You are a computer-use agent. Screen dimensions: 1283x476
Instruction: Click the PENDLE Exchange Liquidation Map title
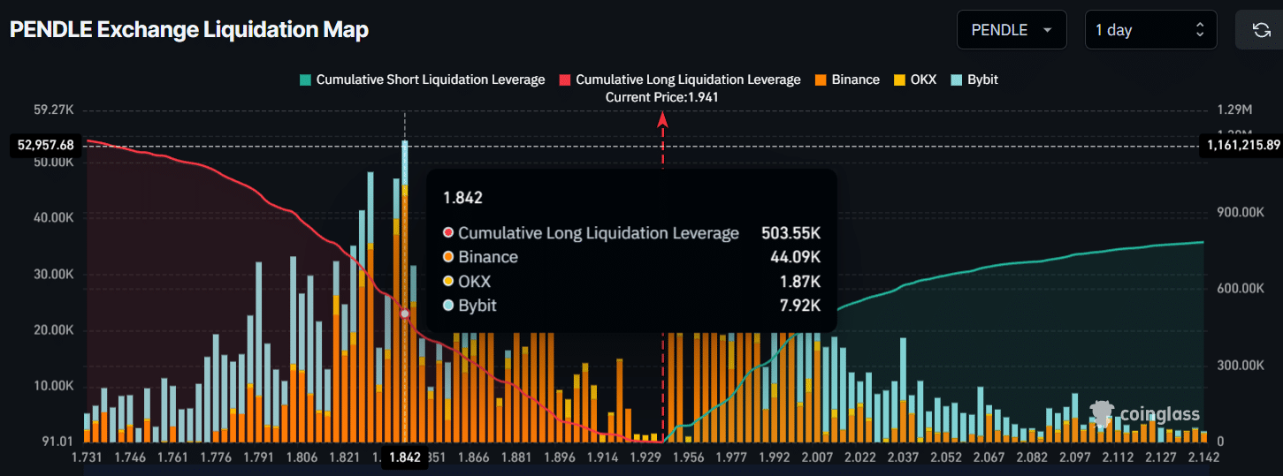pos(189,30)
